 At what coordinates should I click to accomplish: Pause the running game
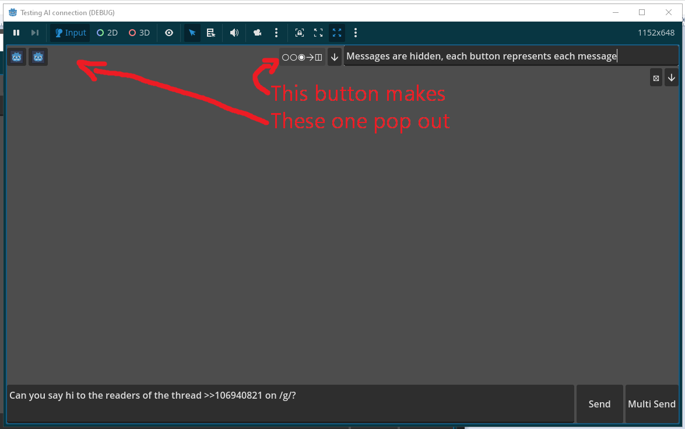(x=16, y=33)
